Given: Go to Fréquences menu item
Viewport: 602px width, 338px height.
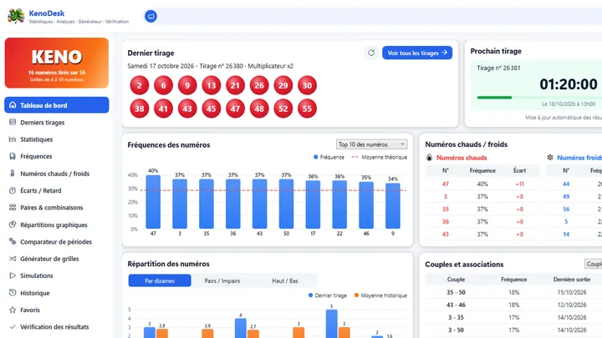Looking at the screenshot, I should [x=57, y=156].
